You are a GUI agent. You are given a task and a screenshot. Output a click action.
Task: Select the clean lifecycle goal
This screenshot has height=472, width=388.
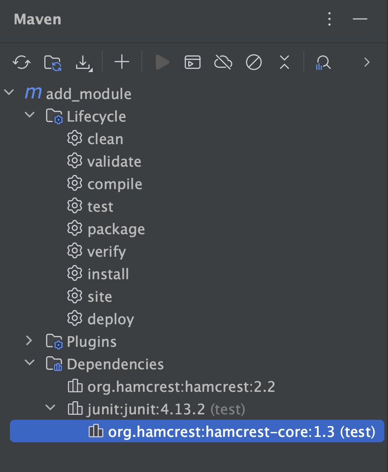105,139
